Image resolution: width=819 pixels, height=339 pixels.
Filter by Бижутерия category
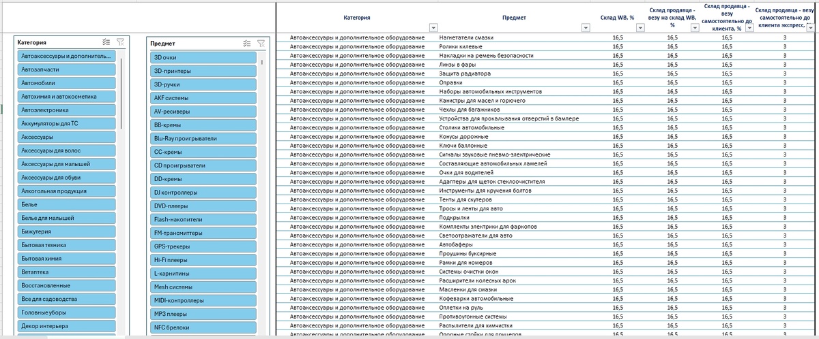[66, 231]
